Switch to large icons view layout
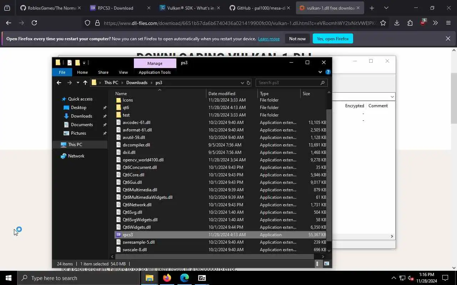The height and width of the screenshot is (285, 457). [326, 264]
